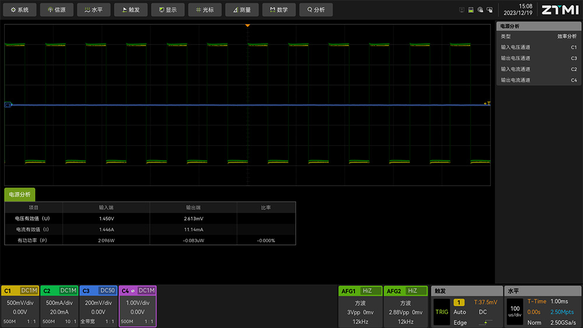
Task: Open the 系统 (System) menu
Action: pos(20,10)
